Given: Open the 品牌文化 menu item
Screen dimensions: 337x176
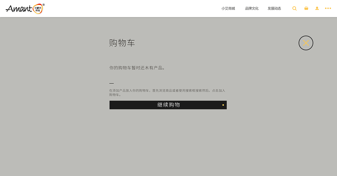Looking at the screenshot, I should pyautogui.click(x=251, y=8).
